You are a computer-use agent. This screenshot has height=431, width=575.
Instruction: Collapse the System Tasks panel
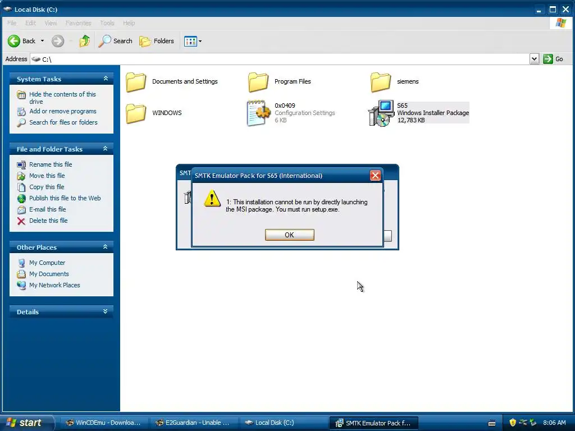(106, 79)
